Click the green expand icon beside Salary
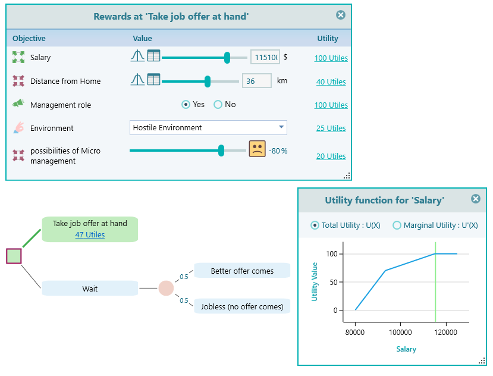This screenshot has height=376, width=493. [x=18, y=57]
